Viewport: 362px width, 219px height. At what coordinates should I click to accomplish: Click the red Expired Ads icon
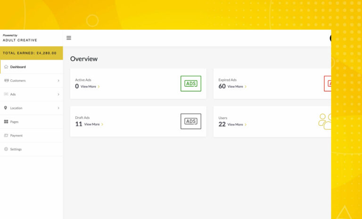pyautogui.click(x=328, y=84)
